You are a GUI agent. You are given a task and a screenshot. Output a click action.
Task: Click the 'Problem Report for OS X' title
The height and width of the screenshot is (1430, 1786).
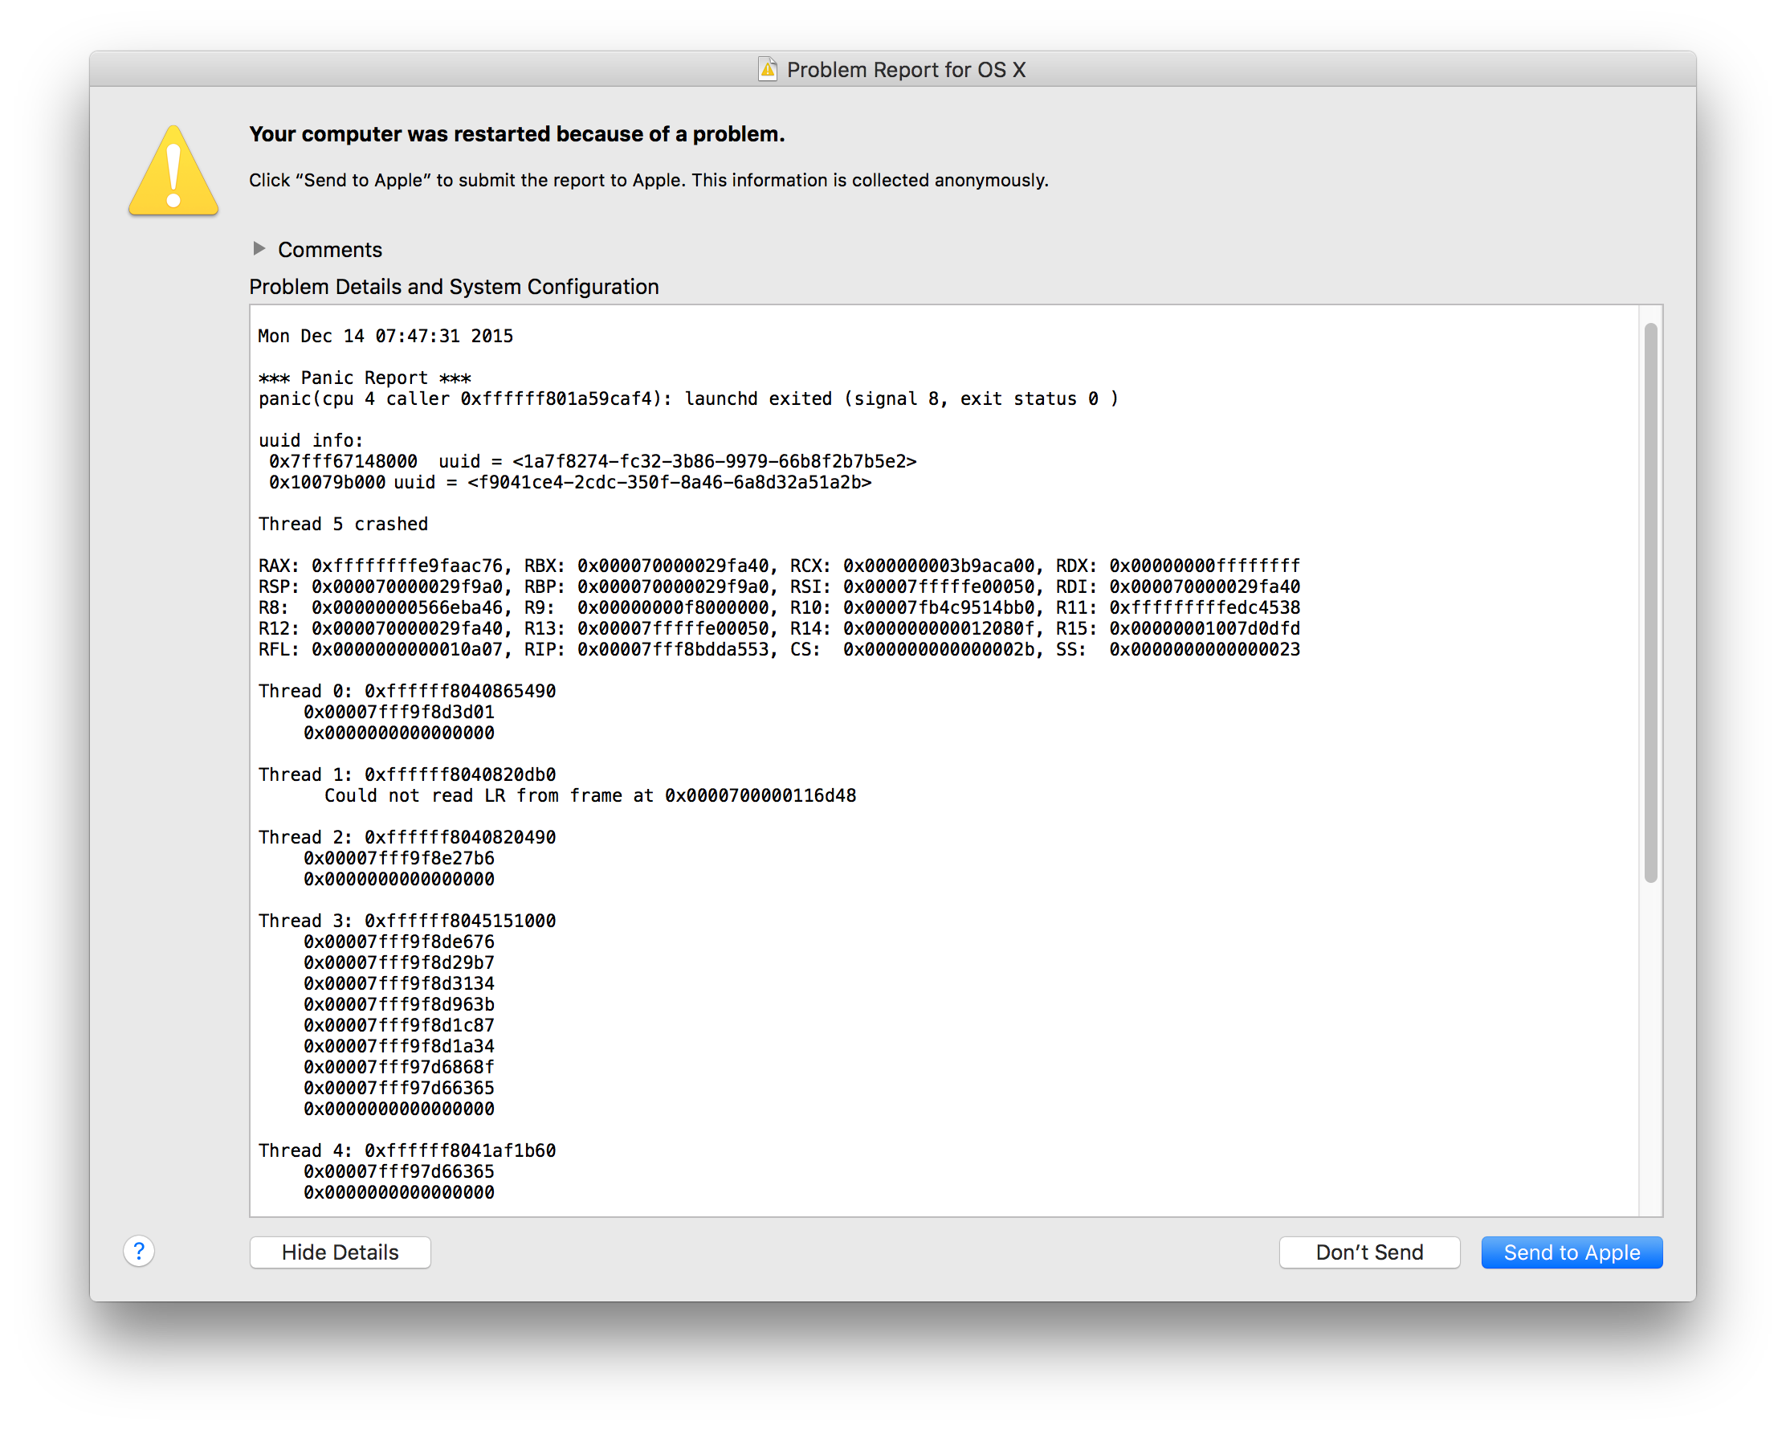905,70
